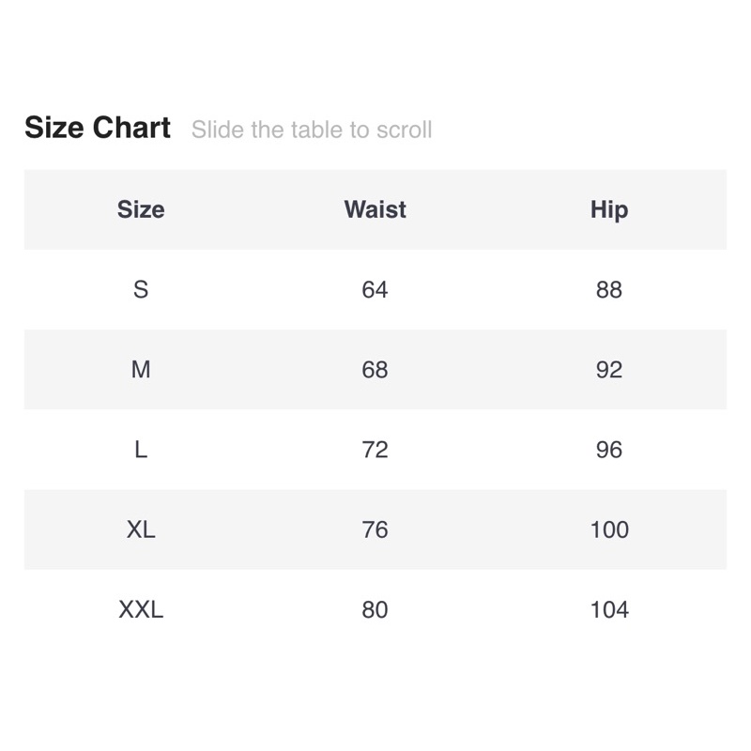Click hip value 100 for size XL
This screenshot has width=751, height=751.
click(x=609, y=529)
